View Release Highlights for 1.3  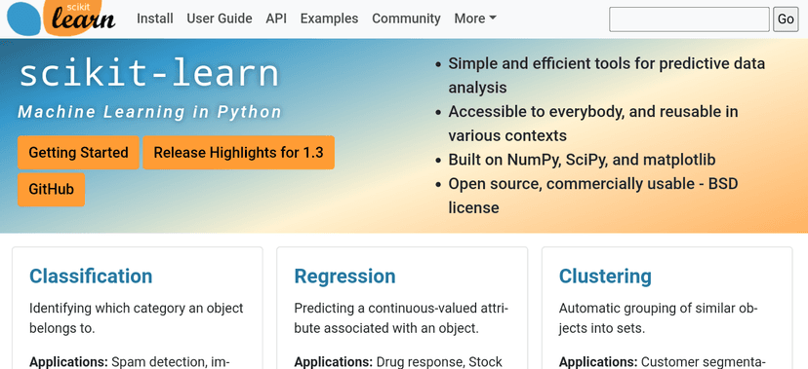pyautogui.click(x=238, y=153)
